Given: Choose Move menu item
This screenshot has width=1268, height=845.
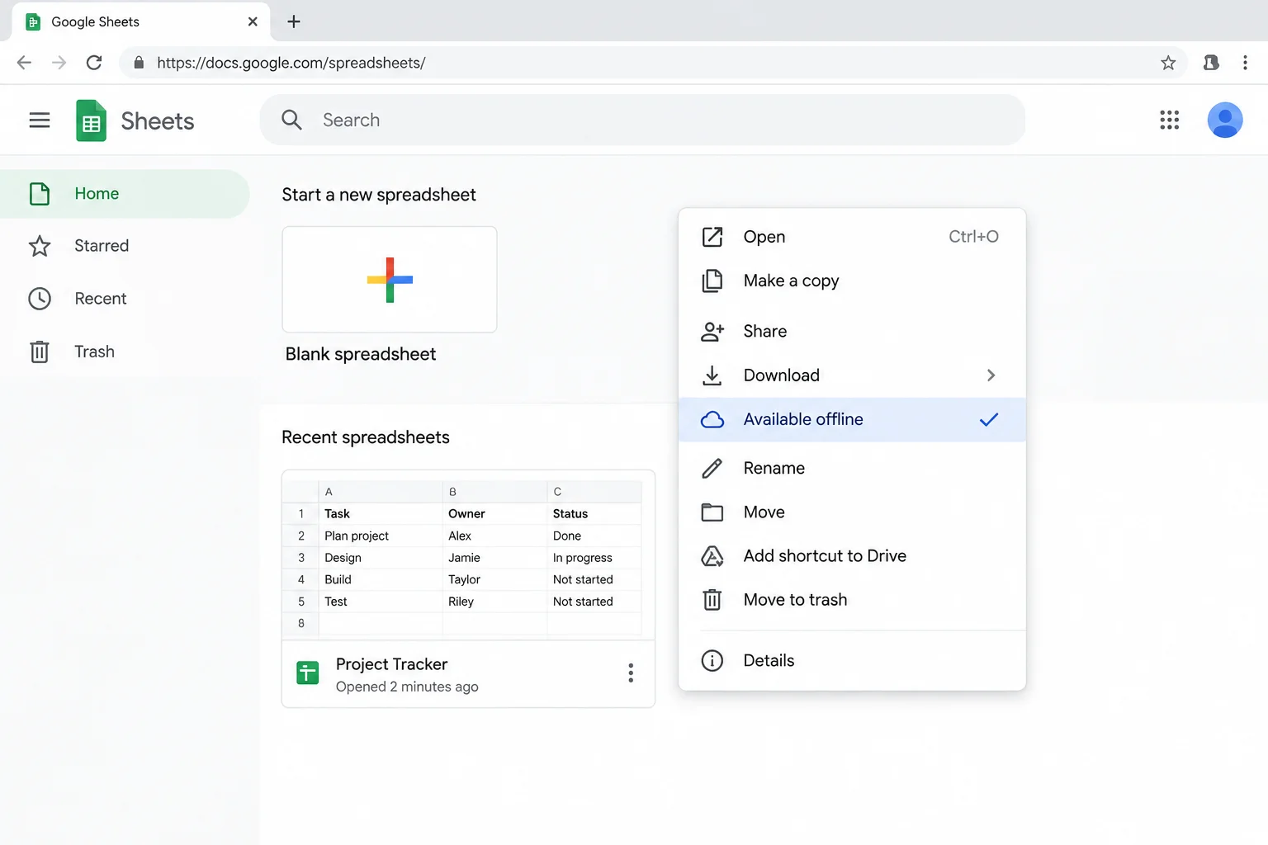Looking at the screenshot, I should 852,512.
